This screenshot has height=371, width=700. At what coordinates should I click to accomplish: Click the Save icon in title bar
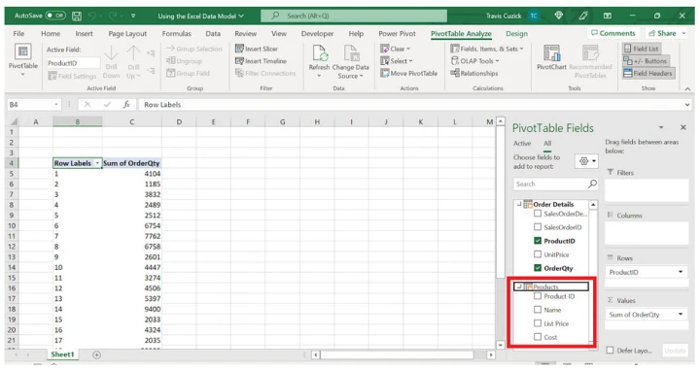coord(77,17)
